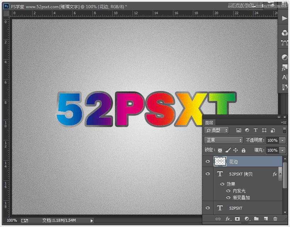
Task: Filter layers by adjustment layer icon
Action: point(247,130)
